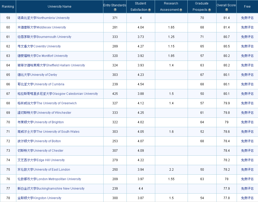Image resolution: width=258 pixels, height=202 pixels.
Task: Open the Glasgow Caledonian University link
Action: pyautogui.click(x=58, y=94)
